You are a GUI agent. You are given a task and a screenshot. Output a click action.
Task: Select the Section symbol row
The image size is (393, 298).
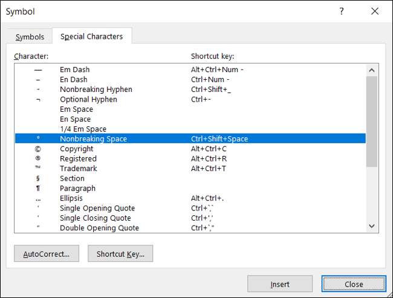point(72,178)
